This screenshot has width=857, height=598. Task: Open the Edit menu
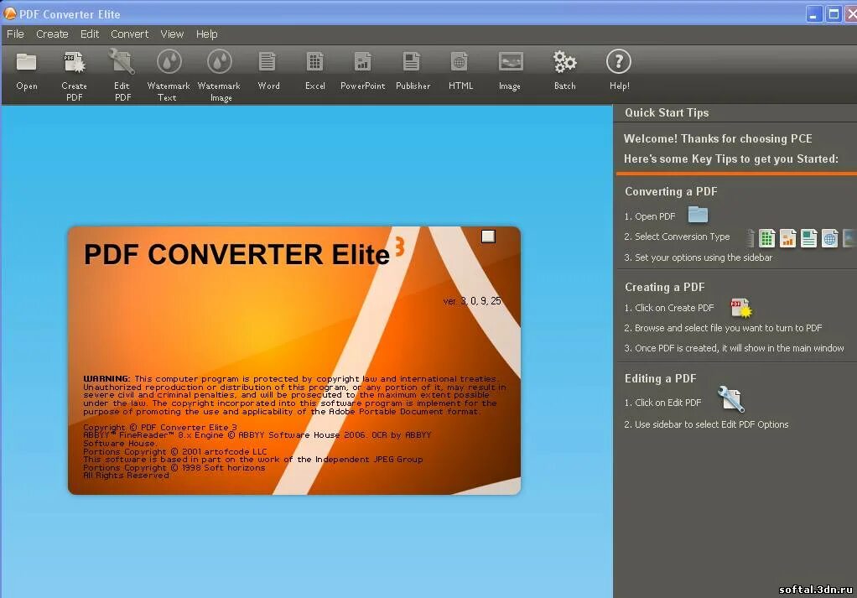pos(90,34)
